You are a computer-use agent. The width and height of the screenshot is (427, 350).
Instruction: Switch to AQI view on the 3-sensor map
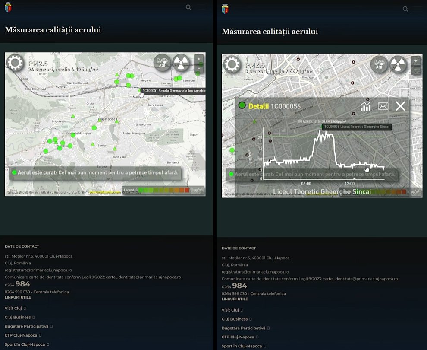(380, 65)
